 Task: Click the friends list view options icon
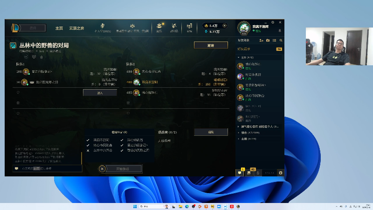[274, 41]
